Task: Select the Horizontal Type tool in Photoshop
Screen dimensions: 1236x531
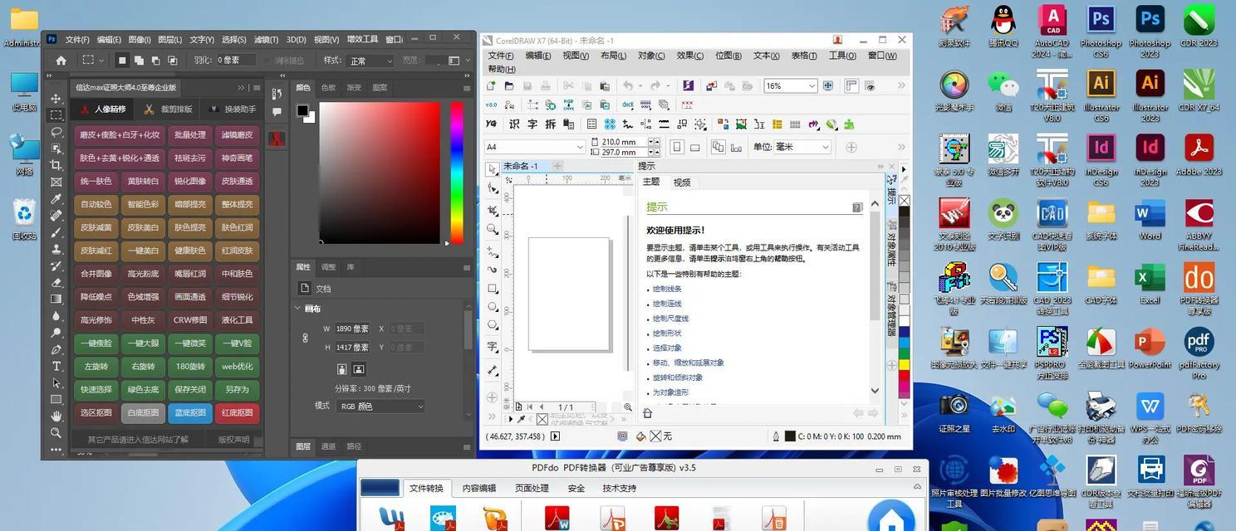Action: (56, 366)
